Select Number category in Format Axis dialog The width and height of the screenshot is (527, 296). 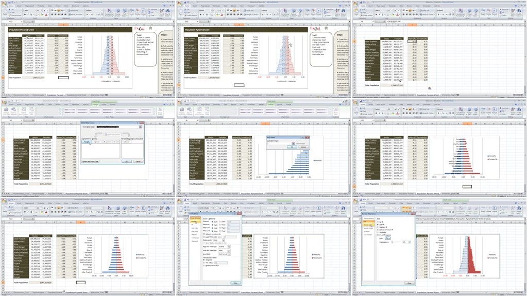pos(195,221)
